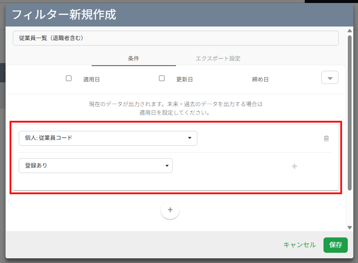Switch to the エクスポート設定 tab
Viewport: 358px width, 263px height.
218,58
